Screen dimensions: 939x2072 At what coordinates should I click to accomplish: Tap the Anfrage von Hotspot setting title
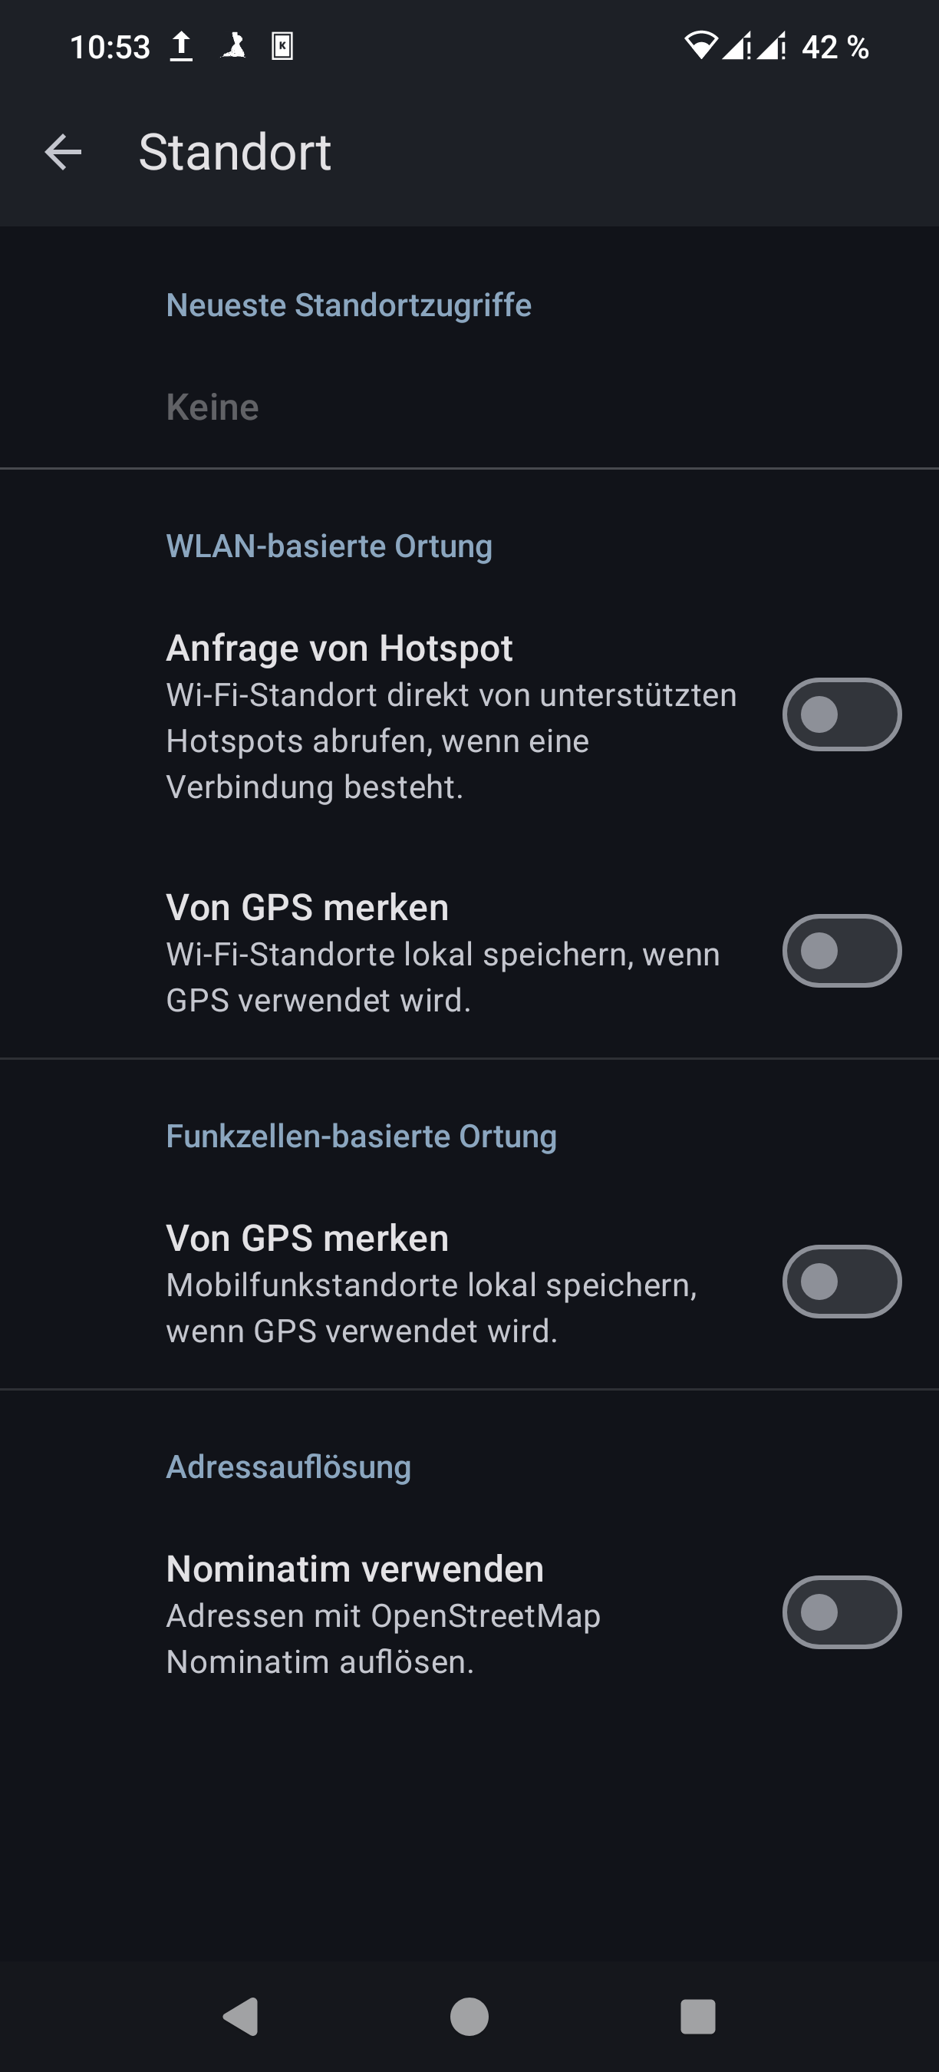338,648
